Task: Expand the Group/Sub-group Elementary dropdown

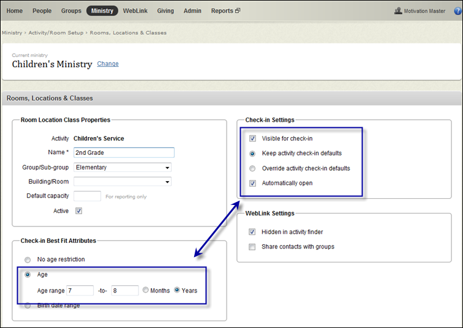Action: 122,167
